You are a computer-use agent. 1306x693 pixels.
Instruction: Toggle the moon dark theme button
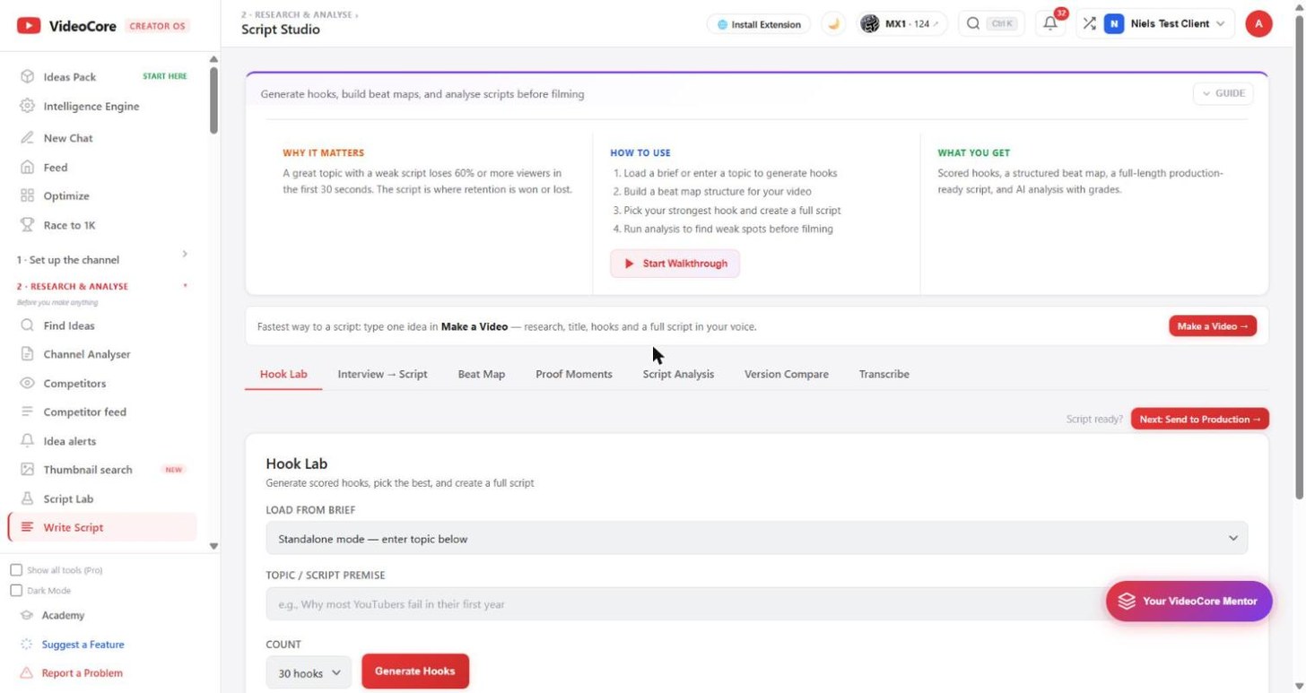pos(833,24)
